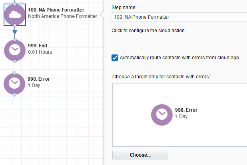The image size is (247, 165).
Task: Click the Step name input field
Action: (x=179, y=17)
